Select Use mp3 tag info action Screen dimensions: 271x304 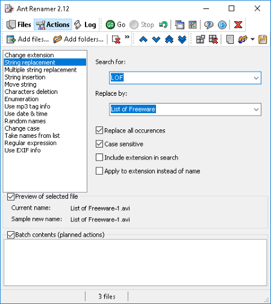click(x=45, y=106)
